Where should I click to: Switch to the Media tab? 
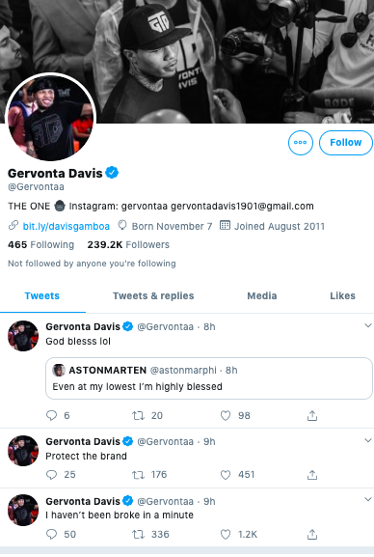tap(262, 296)
